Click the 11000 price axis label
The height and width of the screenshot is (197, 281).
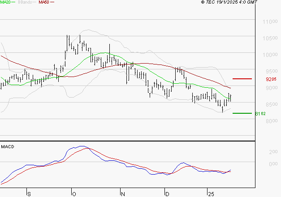pyautogui.click(x=270, y=21)
